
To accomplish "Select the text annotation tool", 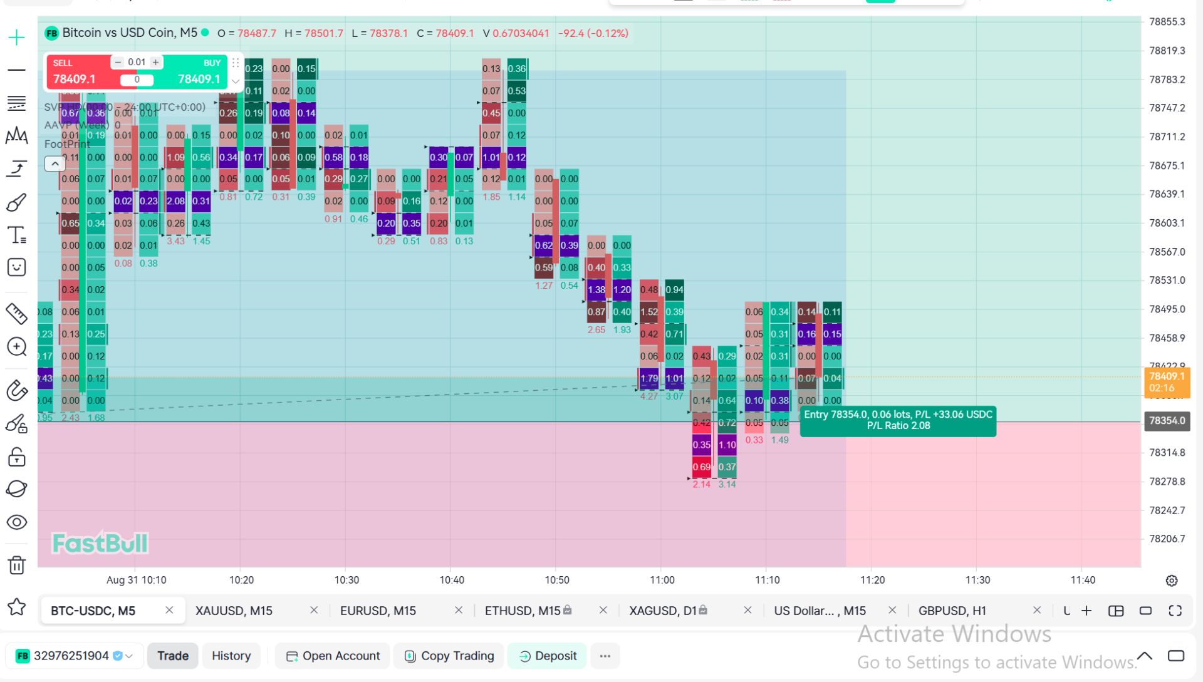I will [x=17, y=235].
